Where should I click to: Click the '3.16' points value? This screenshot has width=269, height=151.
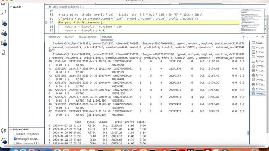[143, 133]
